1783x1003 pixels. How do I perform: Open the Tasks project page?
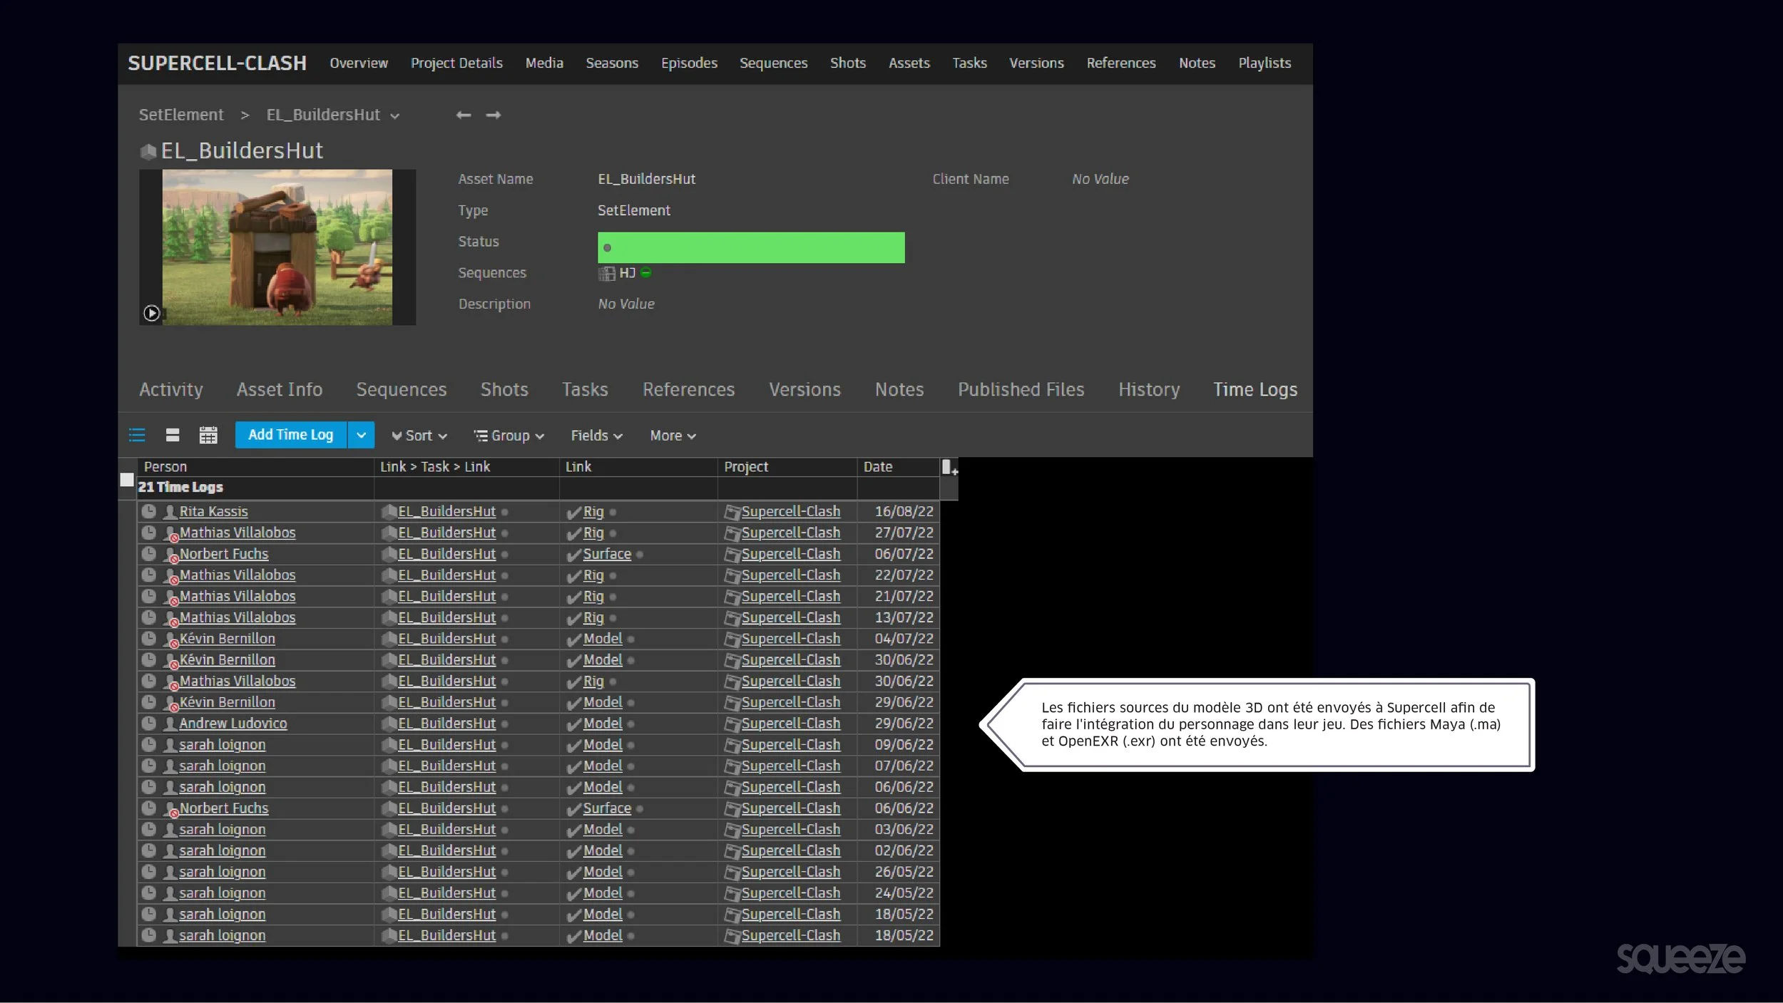point(969,63)
